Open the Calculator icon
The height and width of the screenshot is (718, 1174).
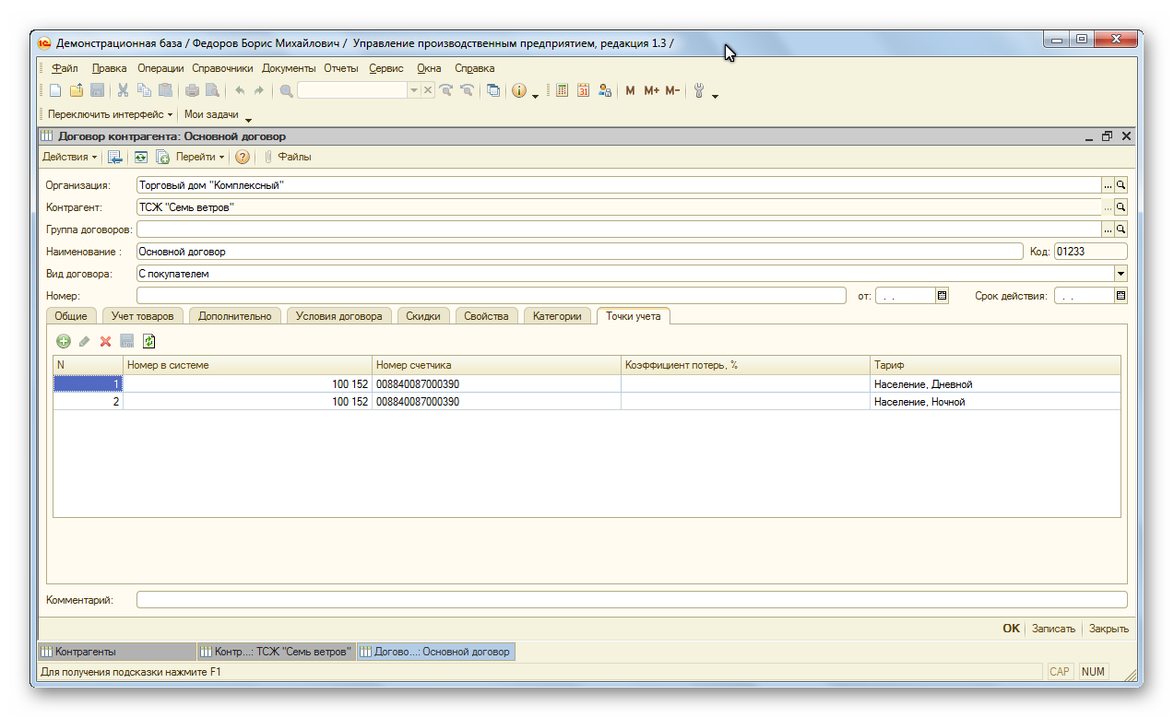point(562,90)
